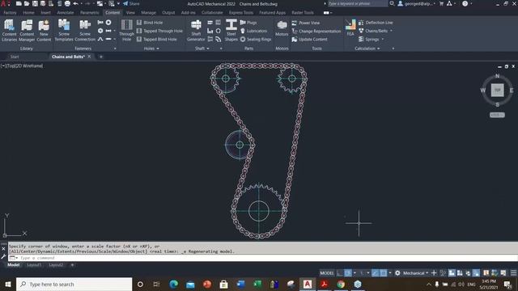518x291 pixels.
Task: Close the Chains and Belts drawing tab
Action: coord(89,57)
